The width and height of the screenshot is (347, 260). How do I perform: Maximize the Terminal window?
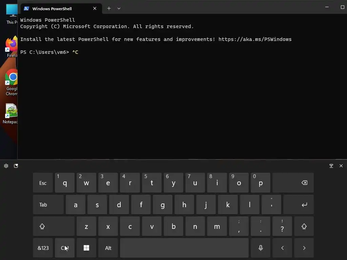tap(342, 7)
